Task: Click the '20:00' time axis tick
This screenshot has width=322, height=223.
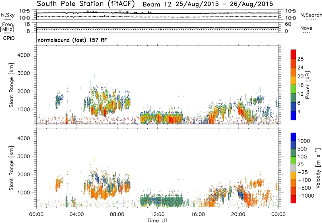Action: pos(238,215)
